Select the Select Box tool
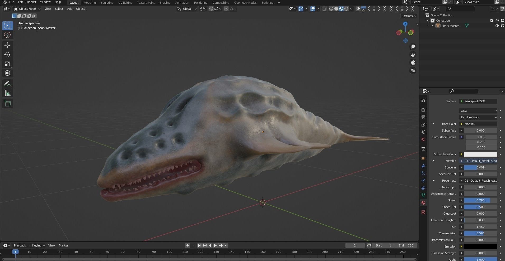The image size is (505, 261). pos(7,26)
